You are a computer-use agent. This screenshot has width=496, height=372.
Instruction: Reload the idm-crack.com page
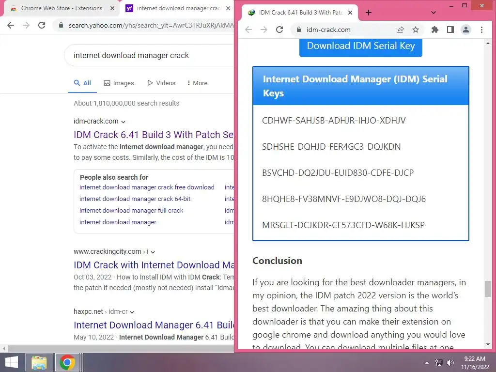(x=279, y=30)
